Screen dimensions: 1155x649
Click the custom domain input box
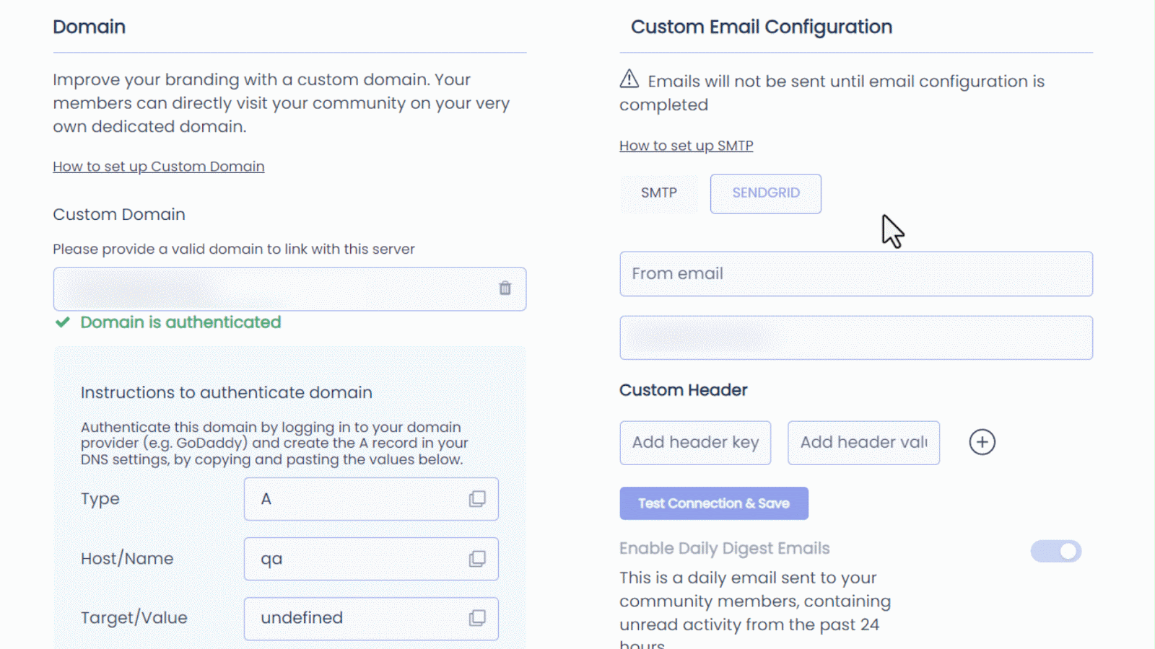tap(289, 289)
